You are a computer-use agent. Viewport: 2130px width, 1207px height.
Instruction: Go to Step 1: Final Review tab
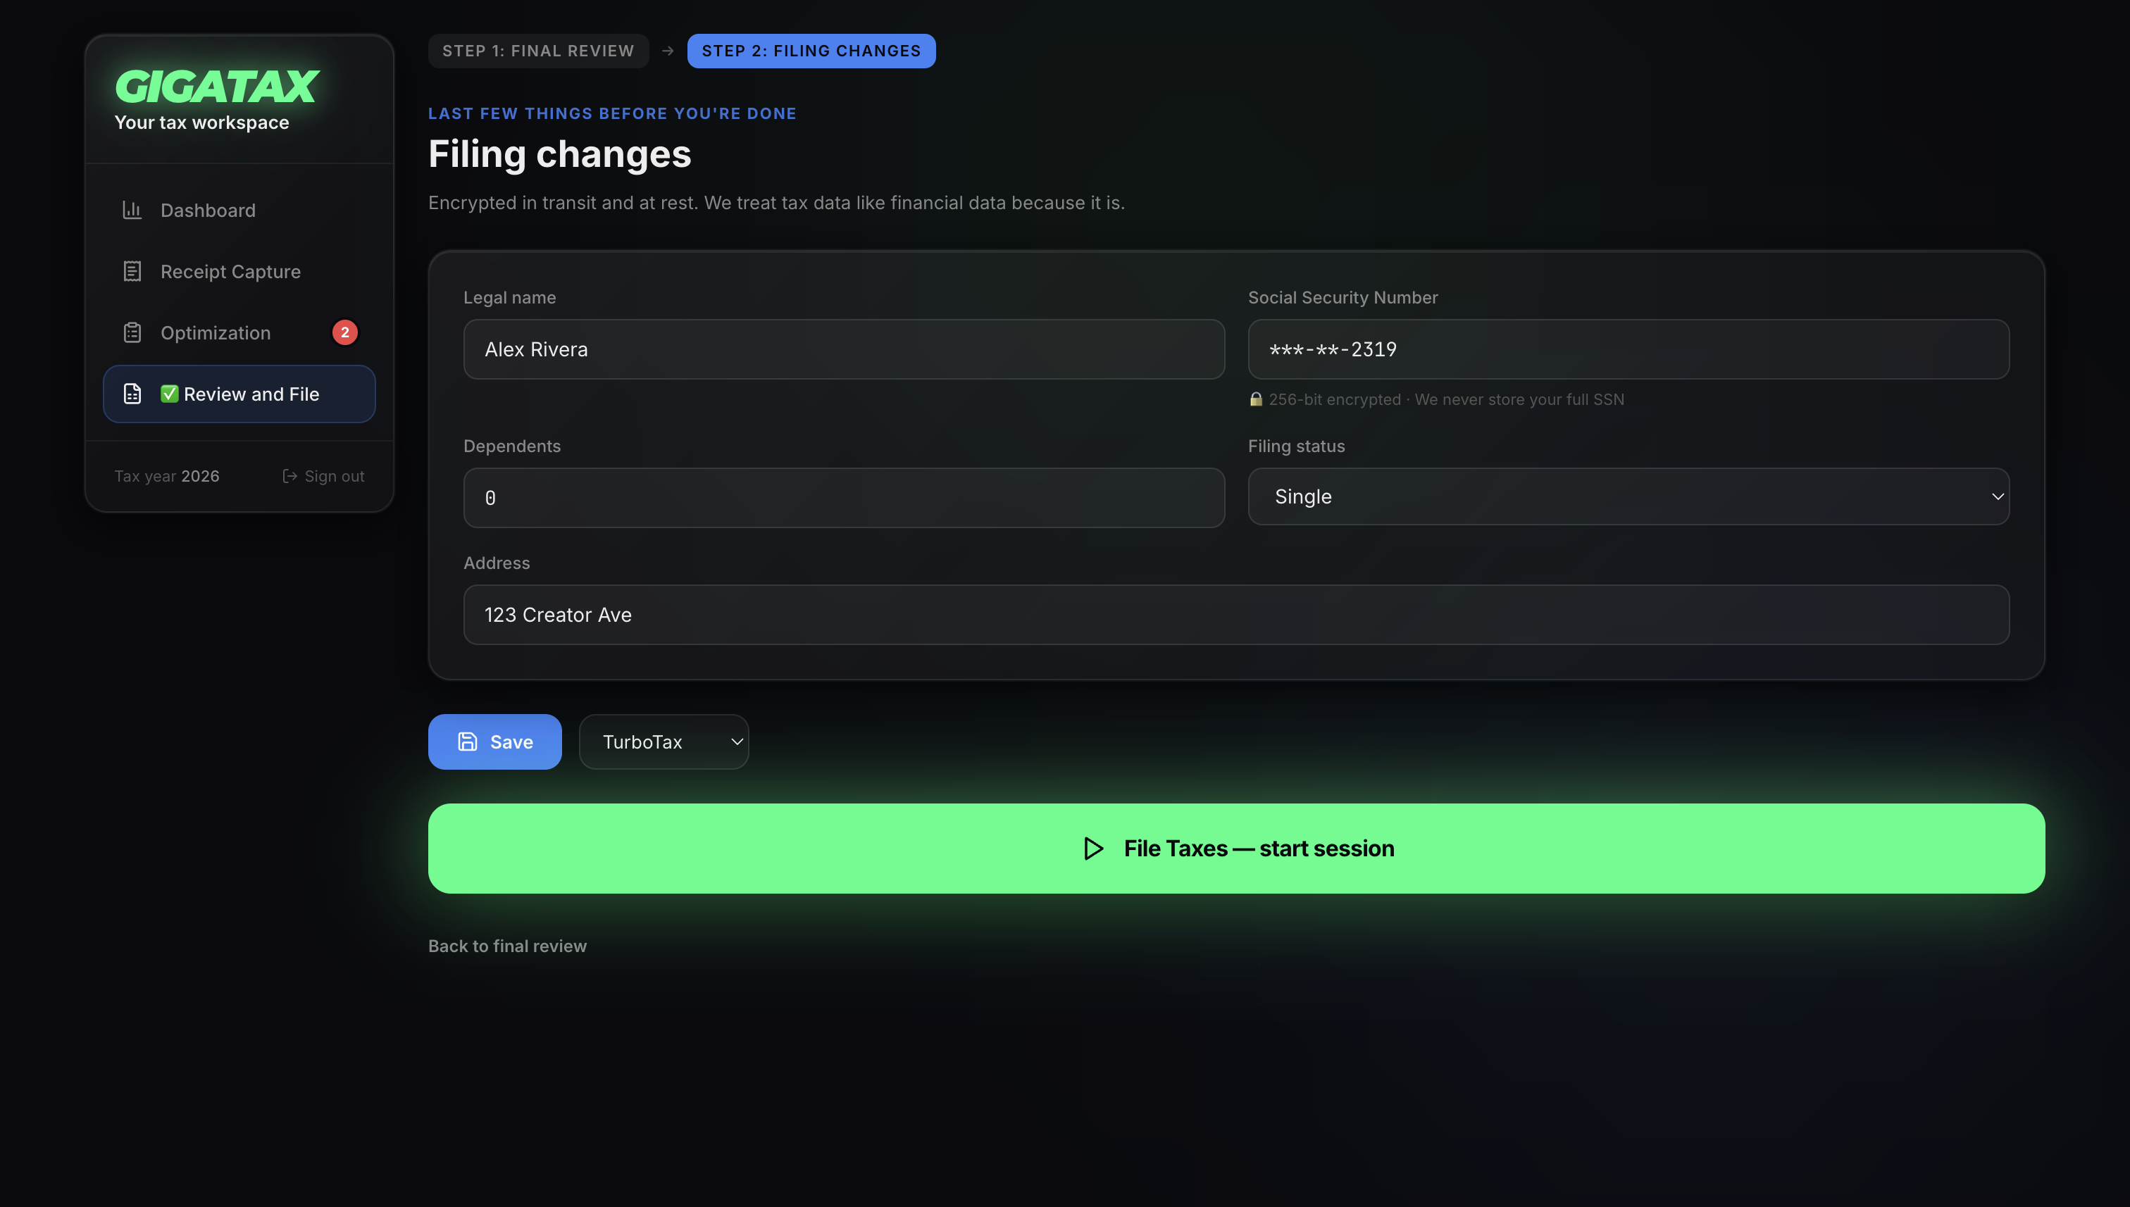538,51
